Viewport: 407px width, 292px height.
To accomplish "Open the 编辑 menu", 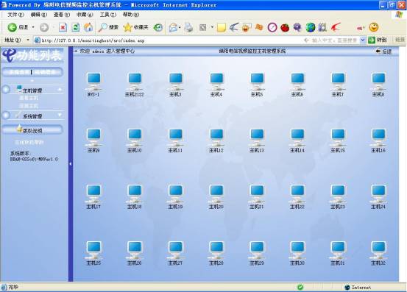I will (39, 15).
